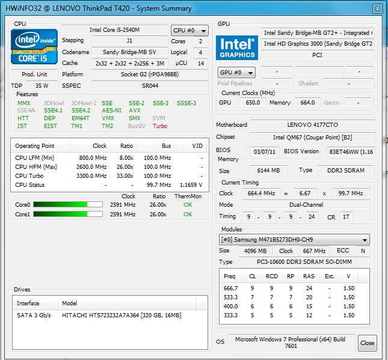Image resolution: width=388 pixels, height=360 pixels.
Task: Click the module clock 667 MHz field
Action: click(x=314, y=251)
